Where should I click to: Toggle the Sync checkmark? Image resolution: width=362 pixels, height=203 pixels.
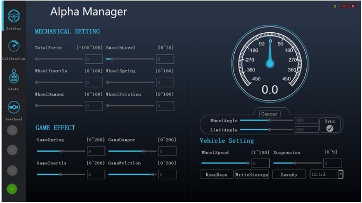[x=330, y=128]
